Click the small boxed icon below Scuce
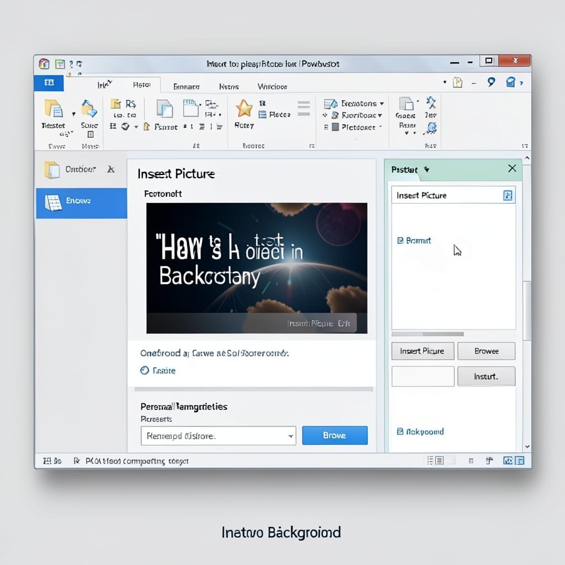565x565 pixels. click(x=90, y=135)
